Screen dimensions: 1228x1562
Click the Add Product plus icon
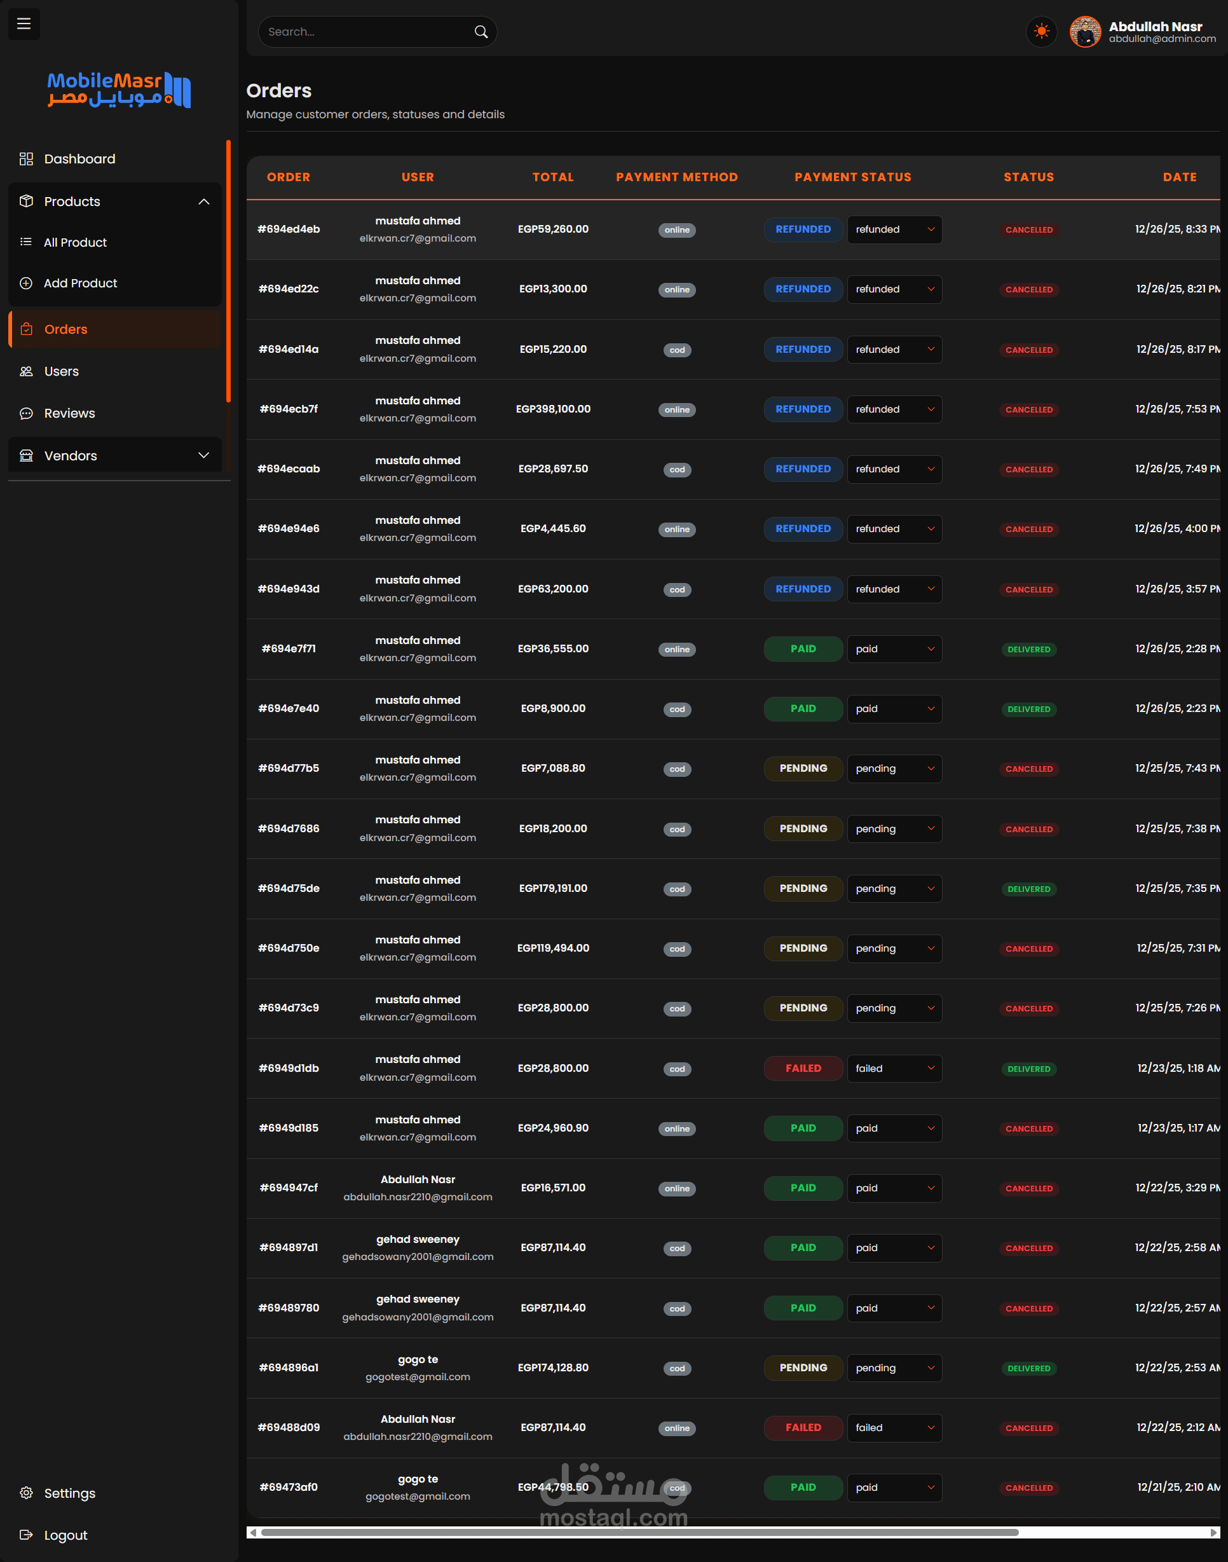tap(27, 284)
